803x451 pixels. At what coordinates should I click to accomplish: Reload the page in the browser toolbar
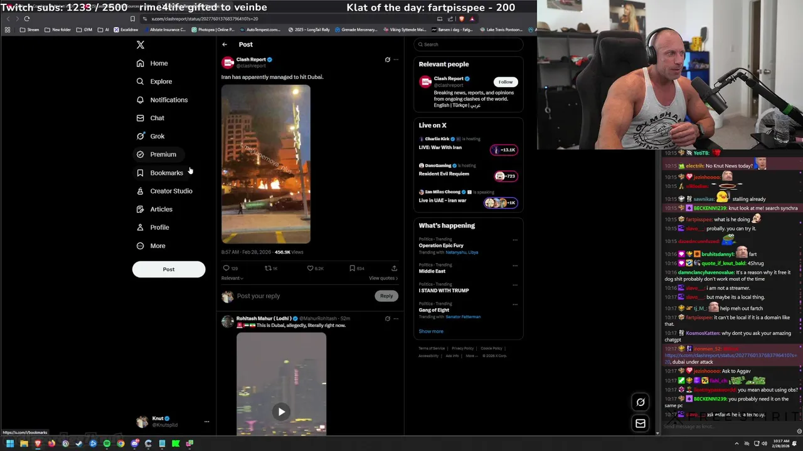pyautogui.click(x=27, y=19)
